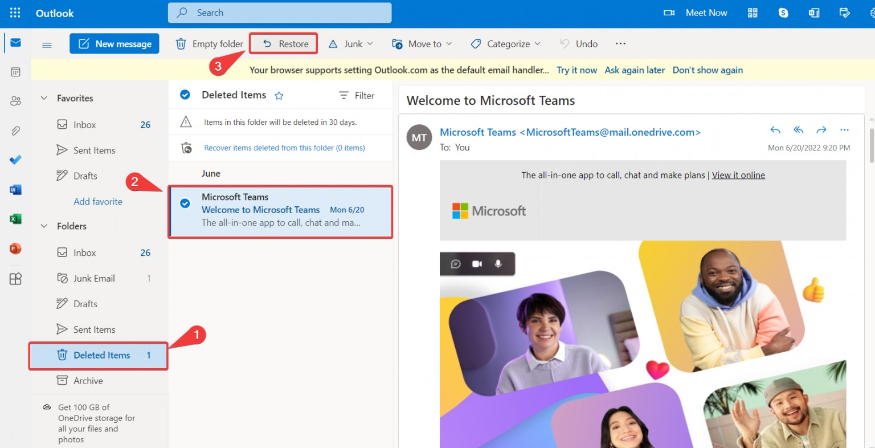Select the Microsoft To Do checkmark icon
Viewport: 875px width, 448px height.
coord(15,160)
